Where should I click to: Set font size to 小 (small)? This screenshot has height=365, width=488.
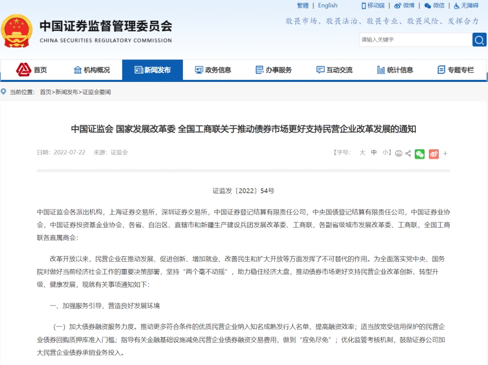point(386,153)
